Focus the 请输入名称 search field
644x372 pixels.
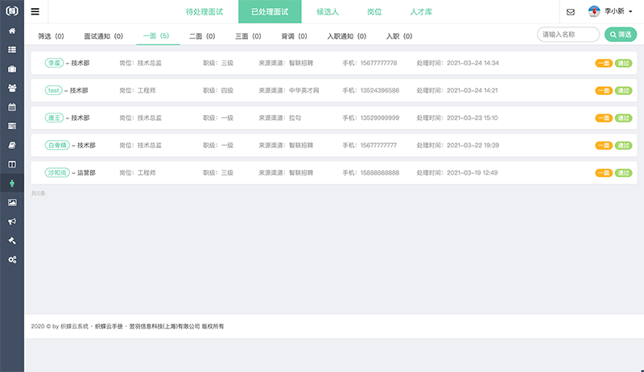[568, 35]
